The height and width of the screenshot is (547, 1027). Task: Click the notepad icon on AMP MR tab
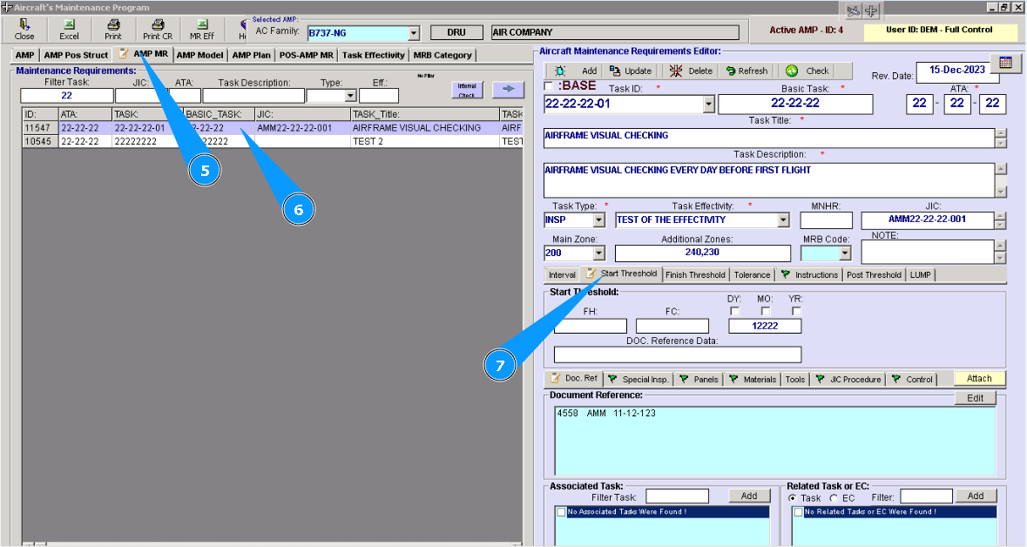(123, 54)
